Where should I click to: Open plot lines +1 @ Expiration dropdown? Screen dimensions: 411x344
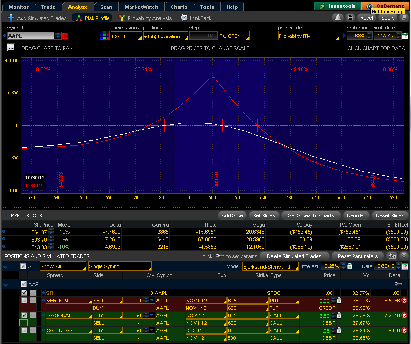166,36
